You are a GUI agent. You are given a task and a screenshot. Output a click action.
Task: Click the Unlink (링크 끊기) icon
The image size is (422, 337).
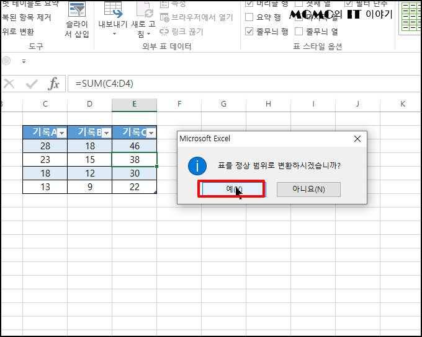[164, 32]
